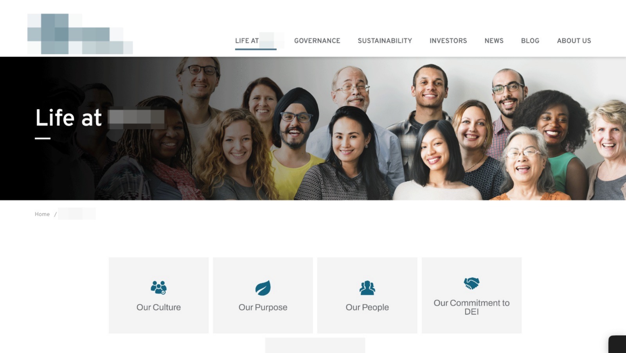Open the Governance menu item
626x353 pixels.
point(317,41)
